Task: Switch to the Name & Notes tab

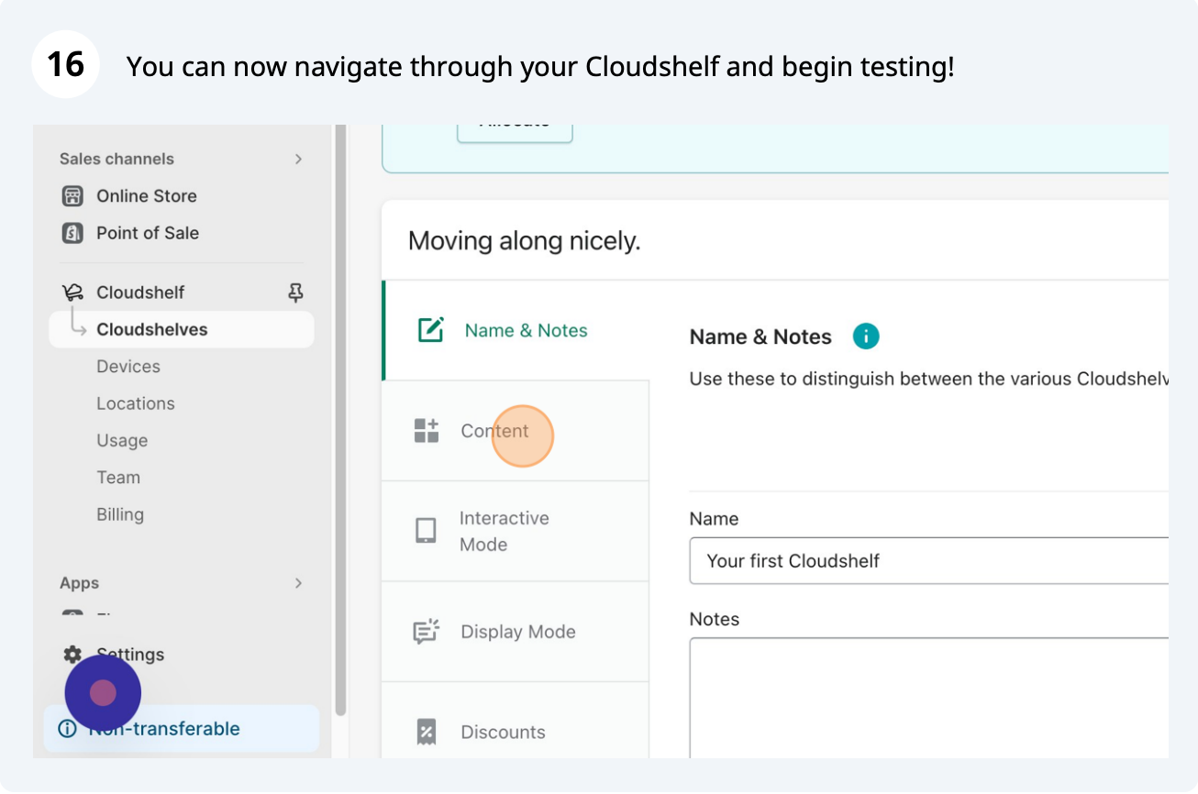Action: coord(516,330)
